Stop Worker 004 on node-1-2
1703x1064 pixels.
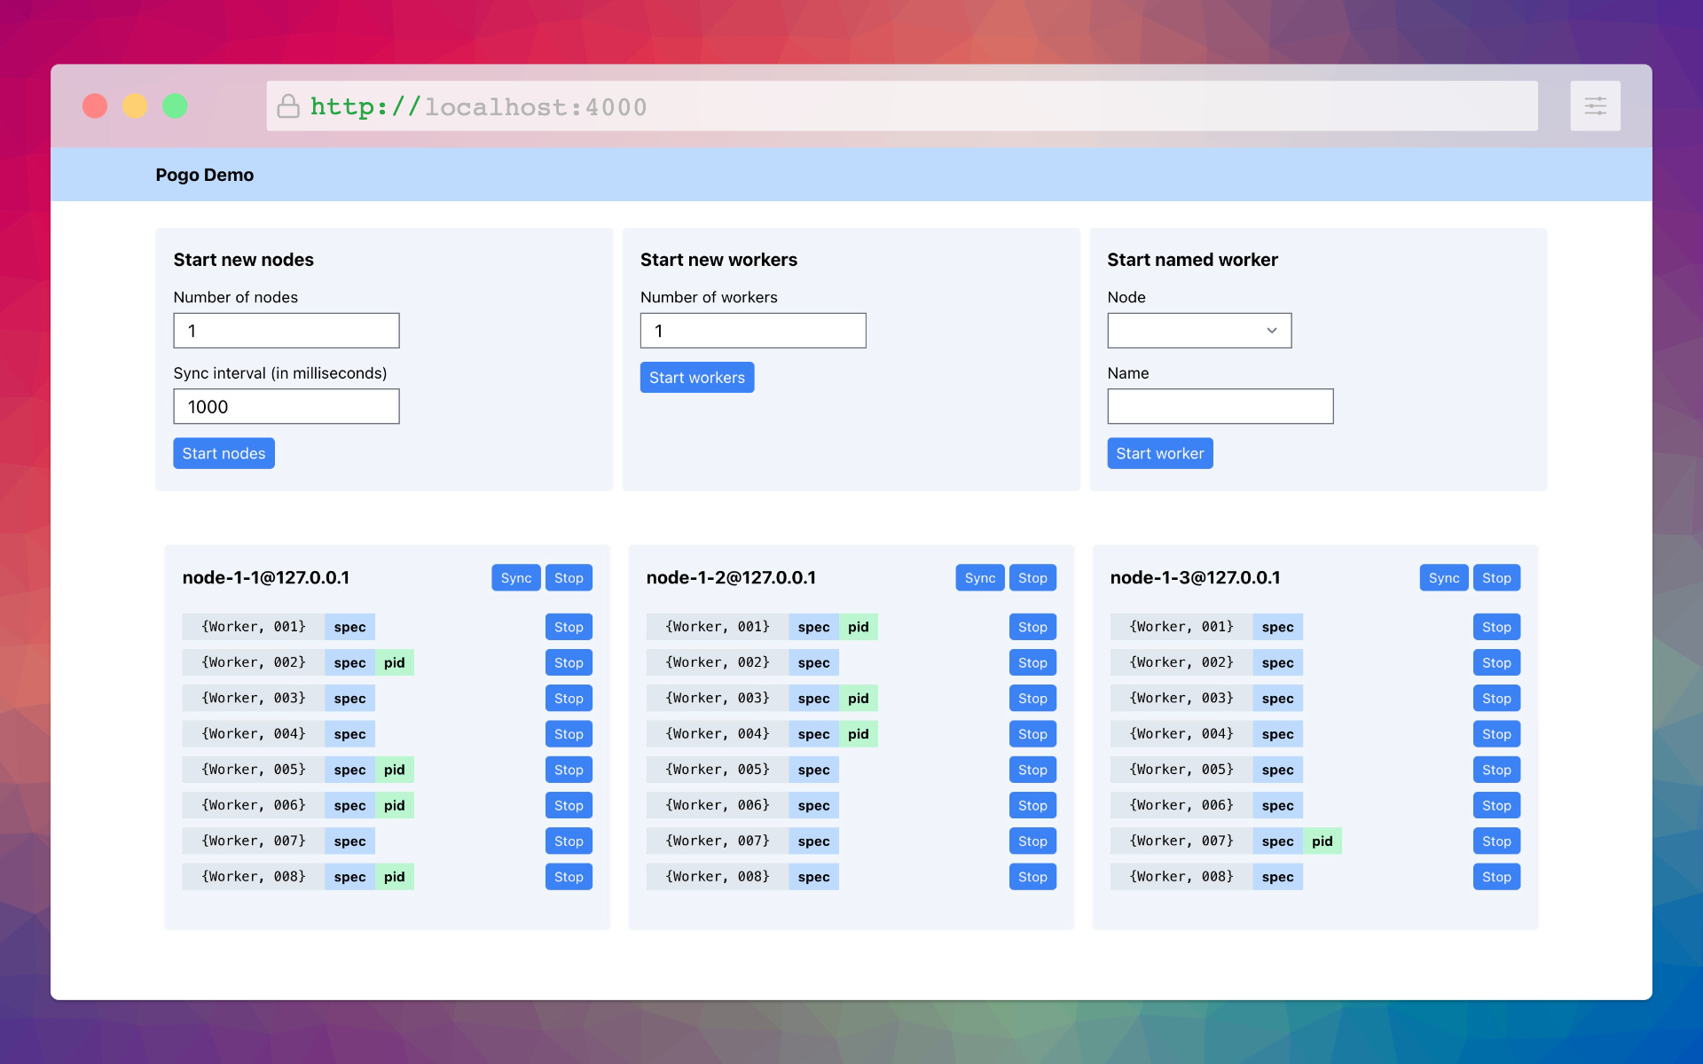coord(1032,734)
